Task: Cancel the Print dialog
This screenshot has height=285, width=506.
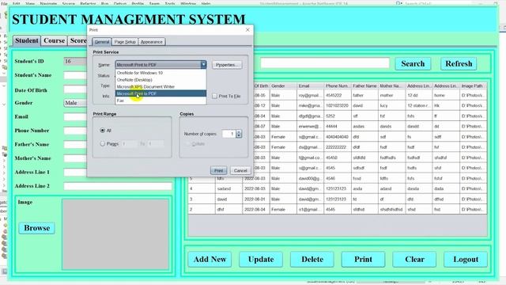Action: (240, 170)
